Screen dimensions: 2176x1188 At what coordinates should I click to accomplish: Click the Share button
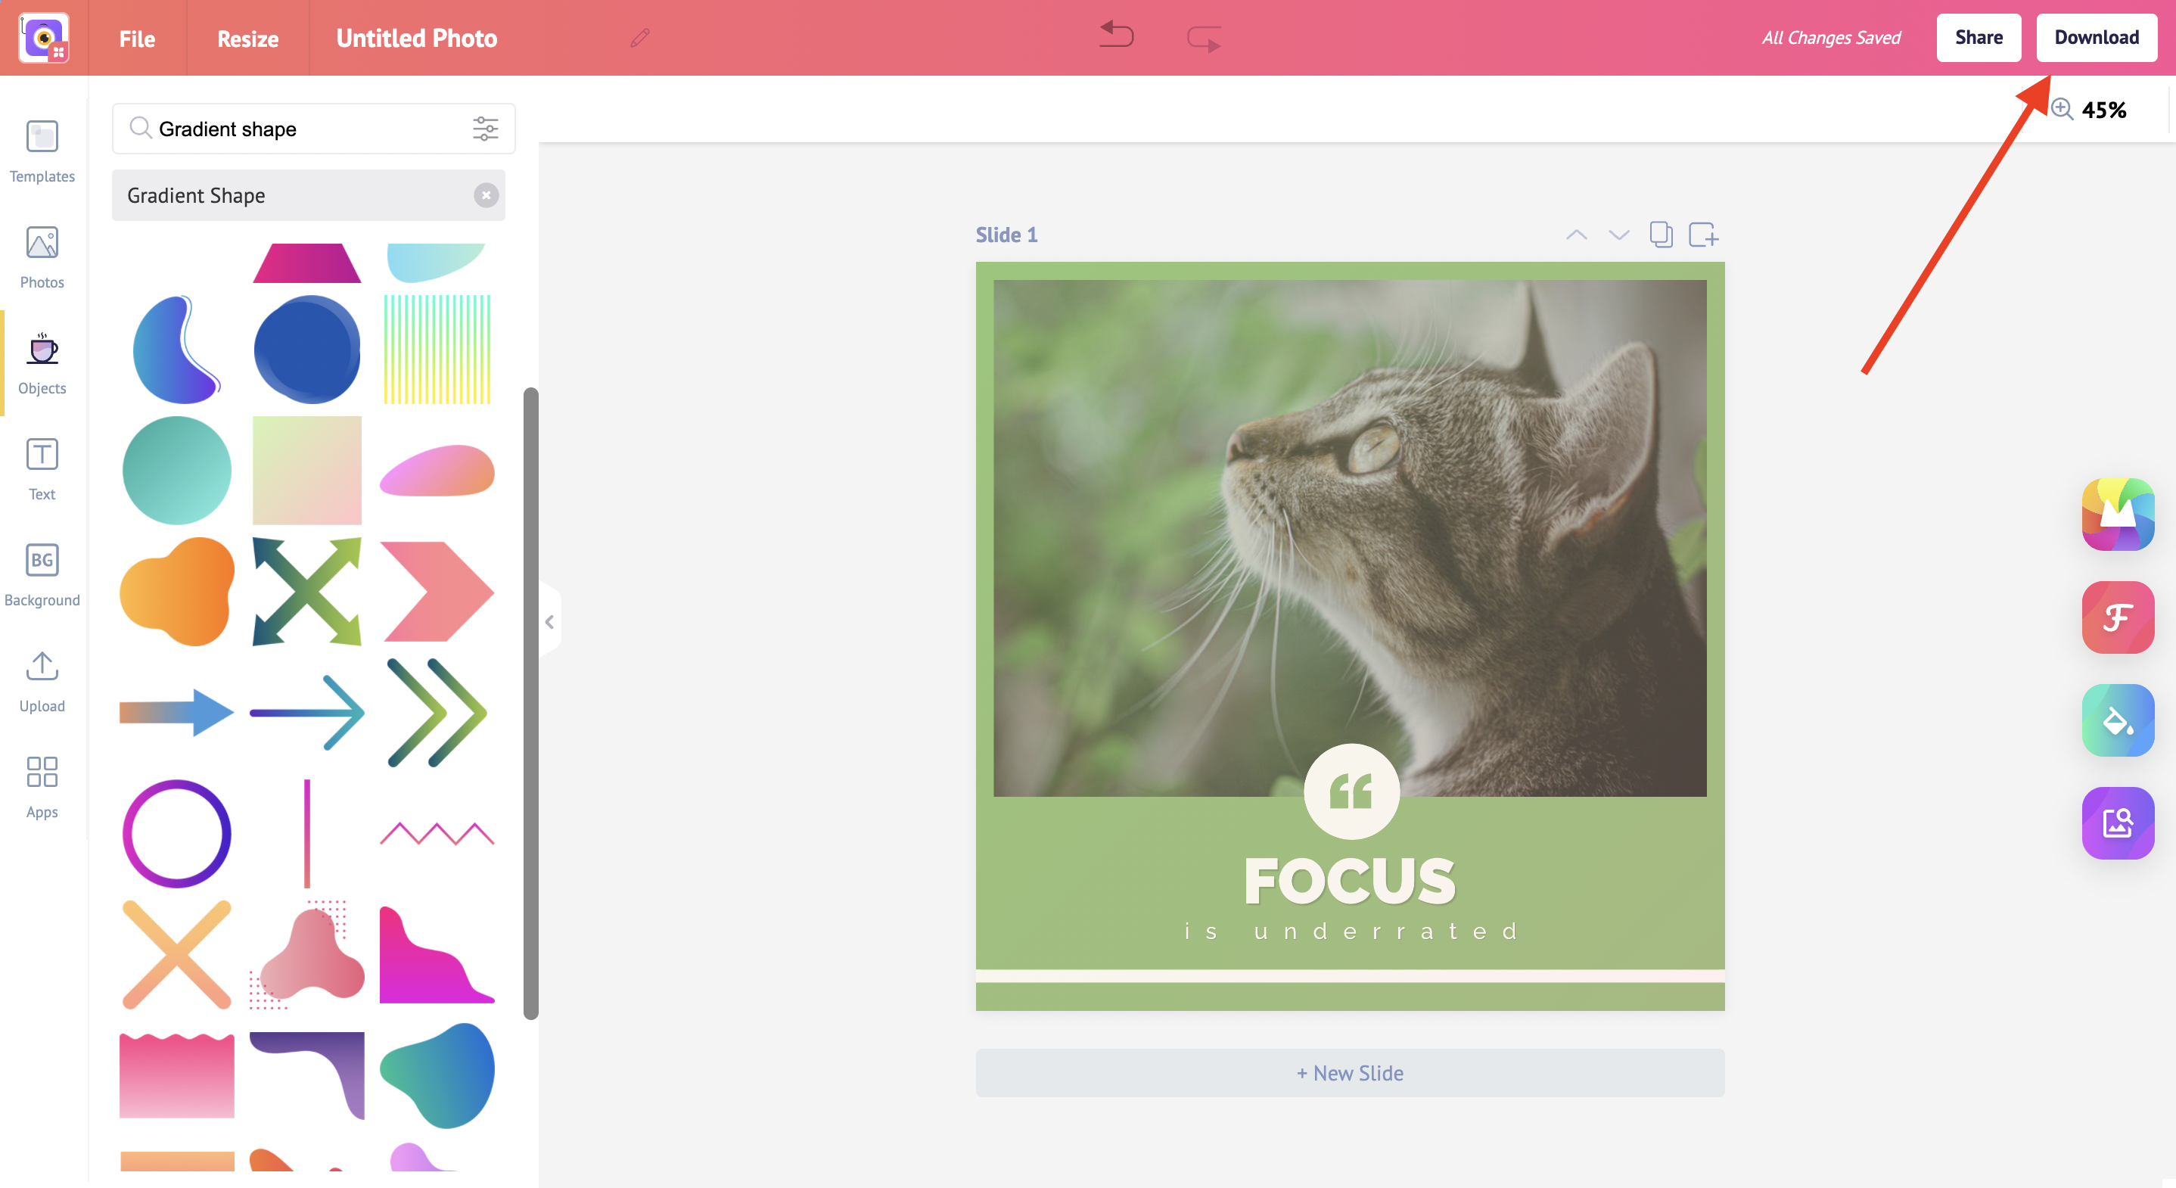pos(1979,36)
